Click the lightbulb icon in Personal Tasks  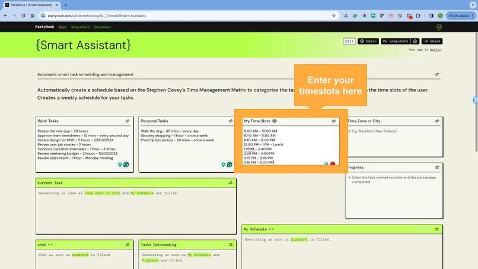point(223,164)
